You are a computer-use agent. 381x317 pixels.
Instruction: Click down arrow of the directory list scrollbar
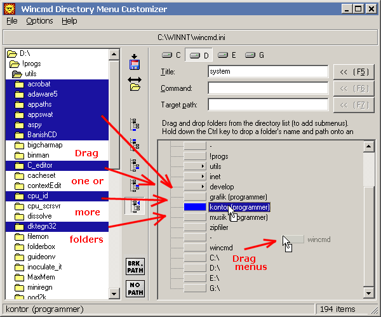point(114,293)
